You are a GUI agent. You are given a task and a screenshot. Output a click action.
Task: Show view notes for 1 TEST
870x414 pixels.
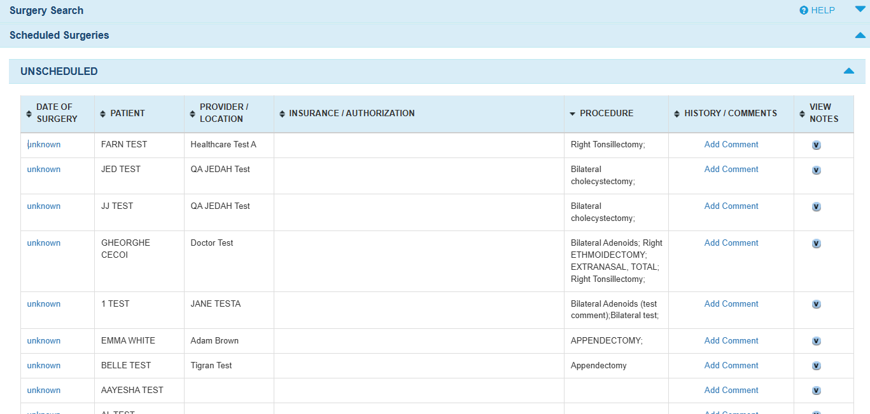[817, 305]
